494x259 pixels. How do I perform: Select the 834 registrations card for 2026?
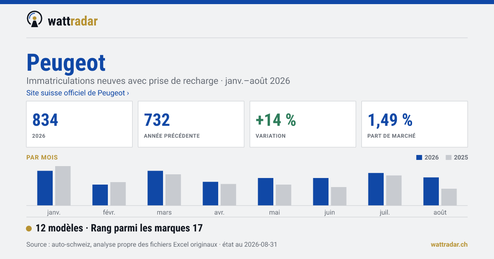pyautogui.click(x=79, y=124)
